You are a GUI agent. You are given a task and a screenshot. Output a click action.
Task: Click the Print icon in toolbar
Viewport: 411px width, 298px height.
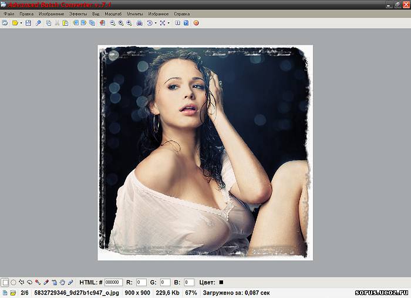[x=139, y=23]
